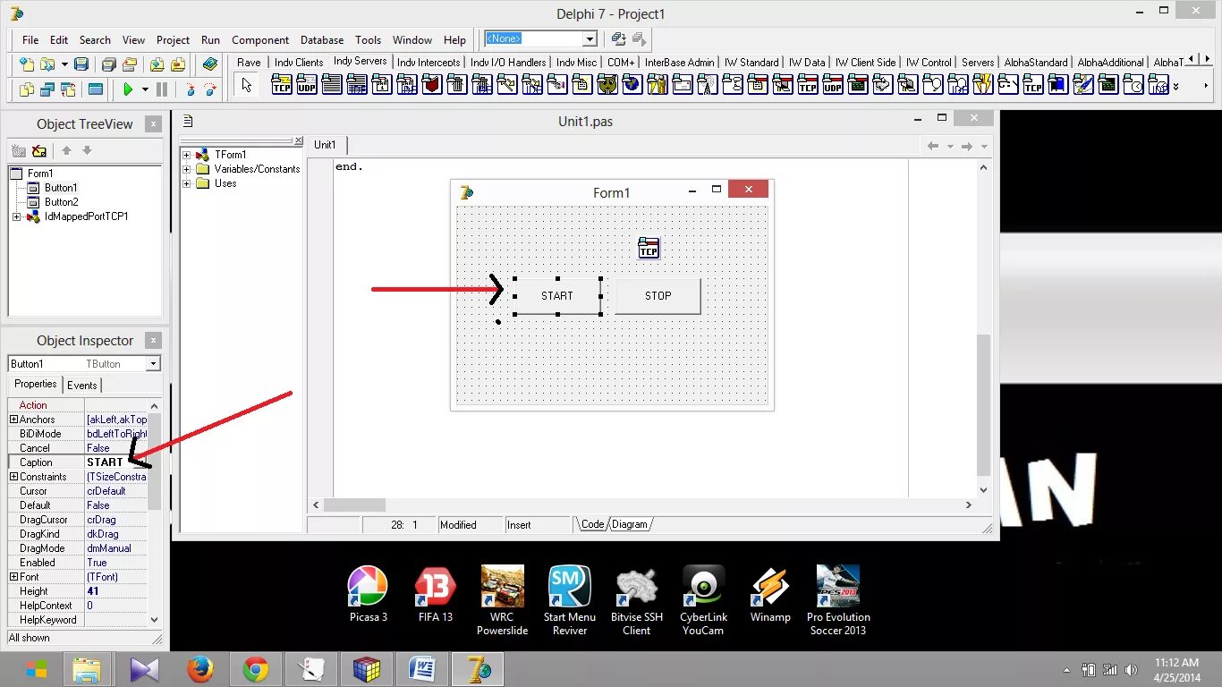The height and width of the screenshot is (687, 1222).
Task: Pick first TCP server component in palette
Action: tap(282, 85)
